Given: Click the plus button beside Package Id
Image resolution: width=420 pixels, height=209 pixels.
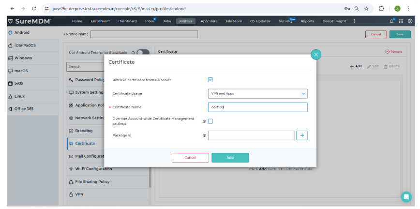Looking at the screenshot, I should [x=302, y=135].
